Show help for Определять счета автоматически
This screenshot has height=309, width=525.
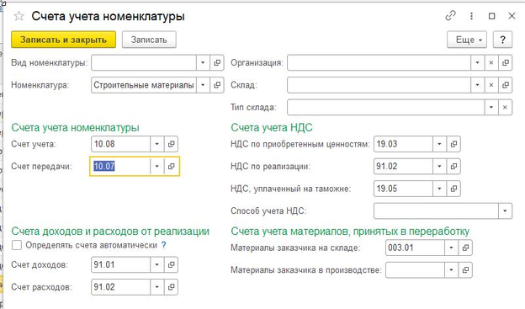164,245
